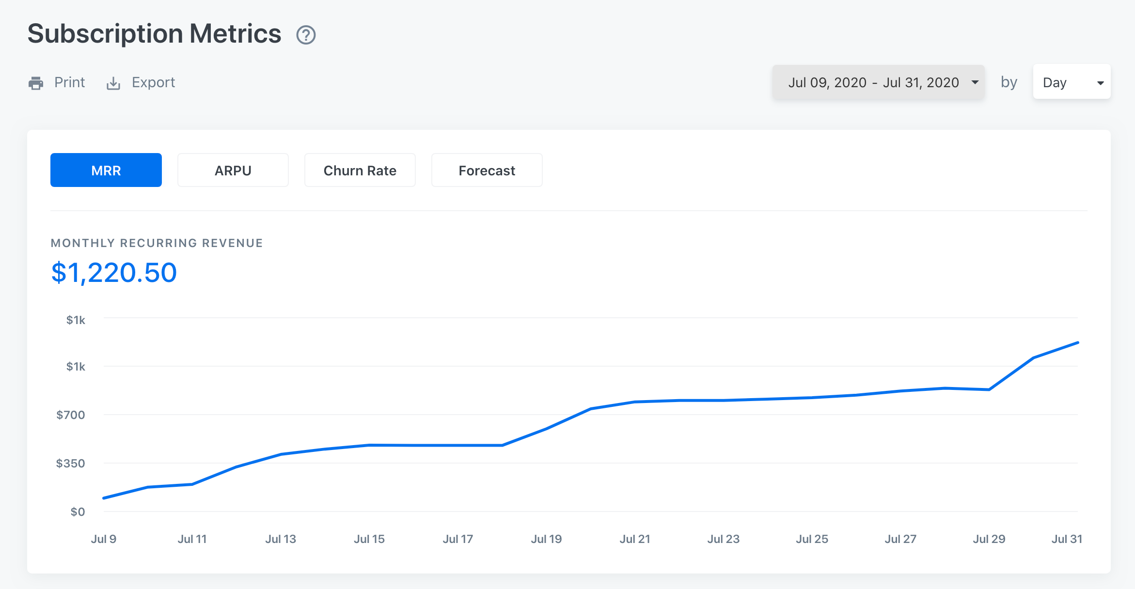Open the date range dropdown

873,82
